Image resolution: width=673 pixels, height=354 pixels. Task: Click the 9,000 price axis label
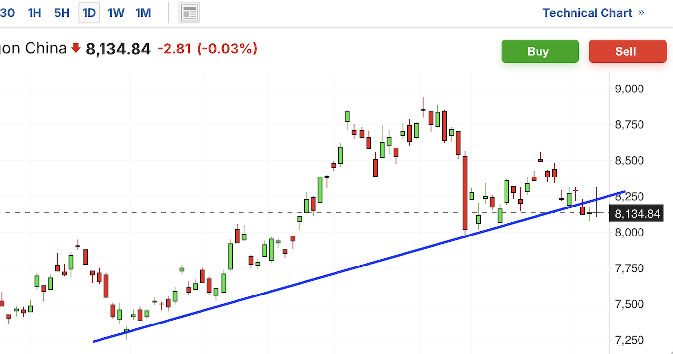[x=630, y=89]
